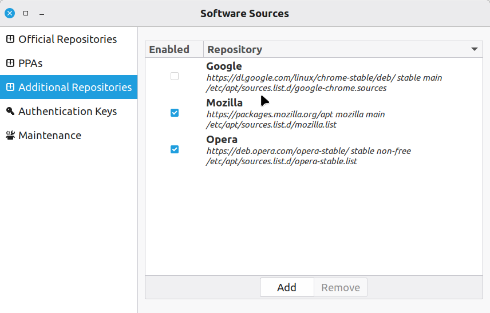The image size is (490, 313).
Task: Switch to the PPAs section
Action: (69, 63)
